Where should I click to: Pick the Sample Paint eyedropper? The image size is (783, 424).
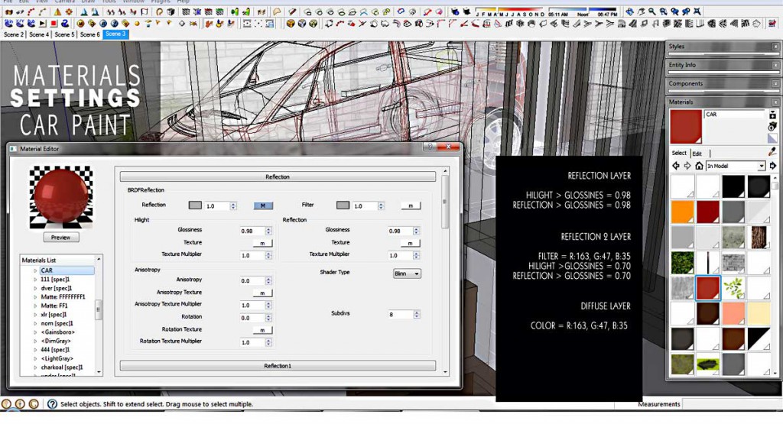[x=772, y=151]
